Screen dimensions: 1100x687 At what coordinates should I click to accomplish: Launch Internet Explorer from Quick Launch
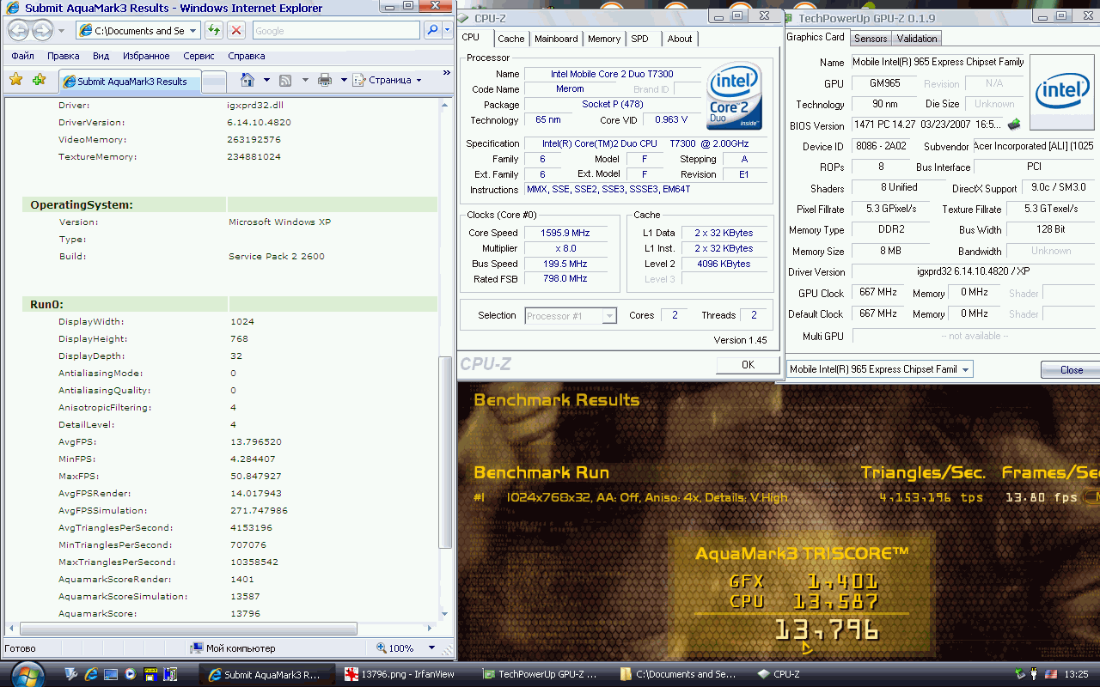tap(91, 674)
